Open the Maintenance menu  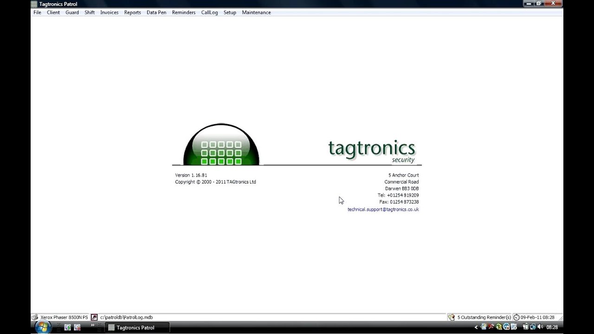[x=256, y=13]
